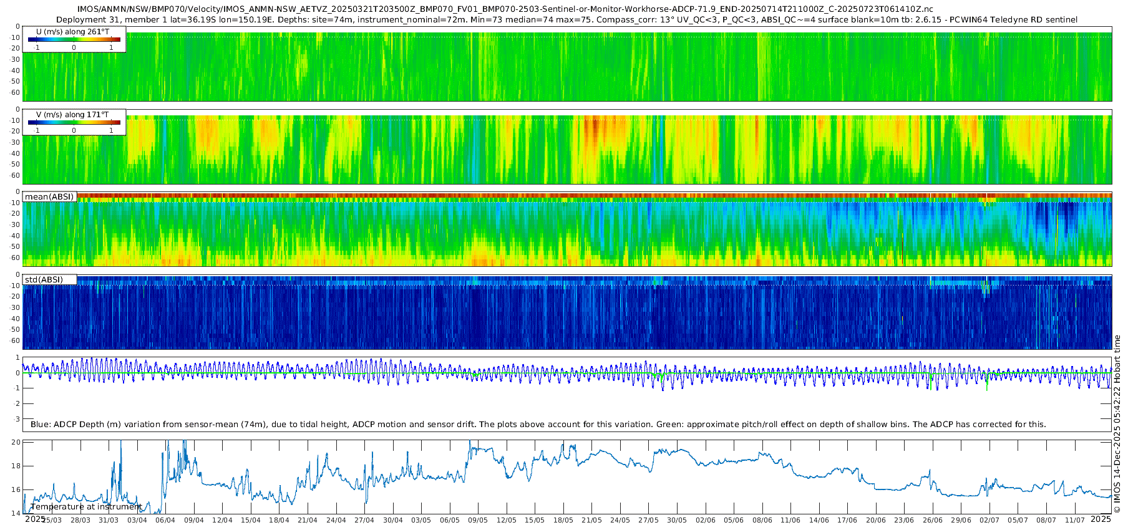This screenshot has width=1123, height=530.
Task: Click the '2025' year label at bottom right
Action: pyautogui.click(x=1101, y=519)
